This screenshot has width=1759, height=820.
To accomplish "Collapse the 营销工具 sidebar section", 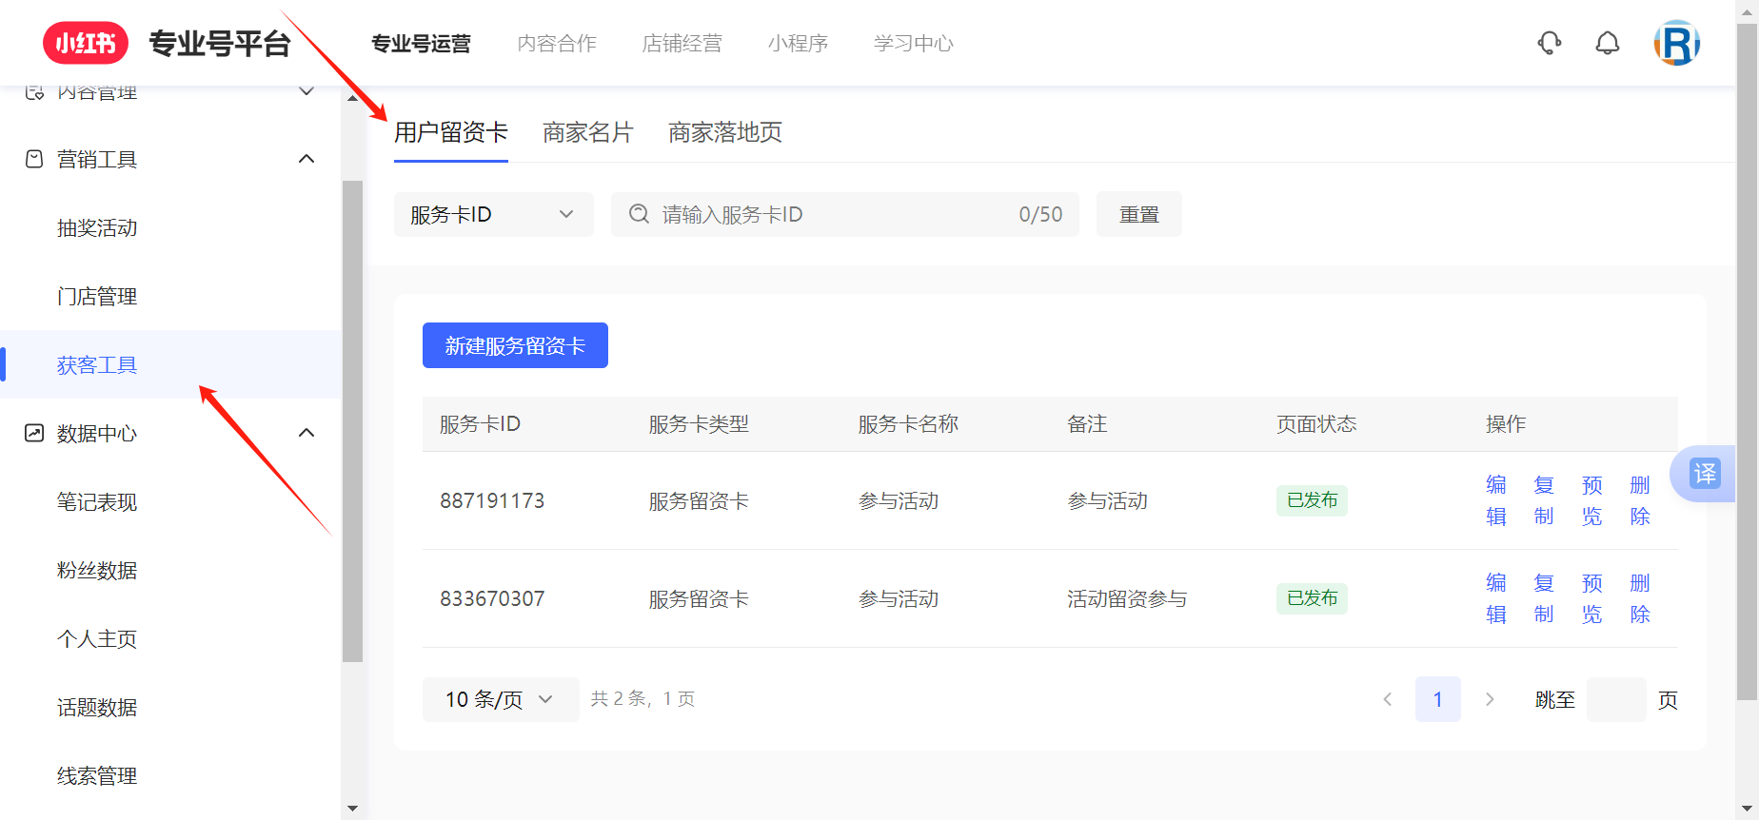I will 306,159.
